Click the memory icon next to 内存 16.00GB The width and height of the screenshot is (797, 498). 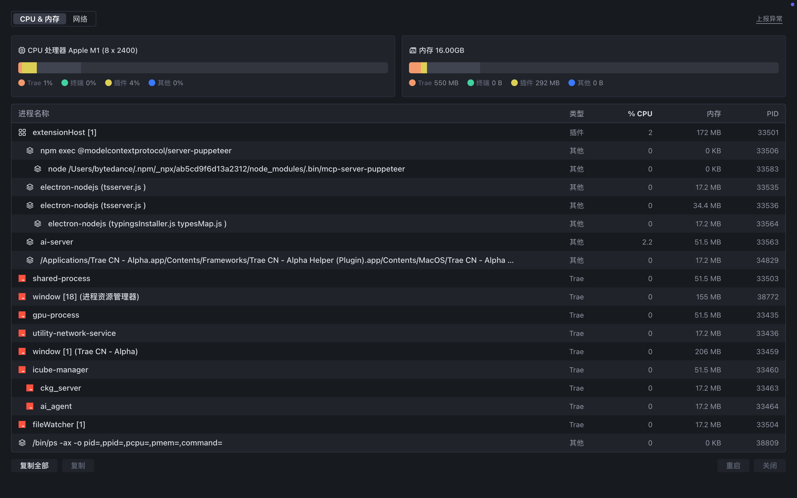[413, 50]
